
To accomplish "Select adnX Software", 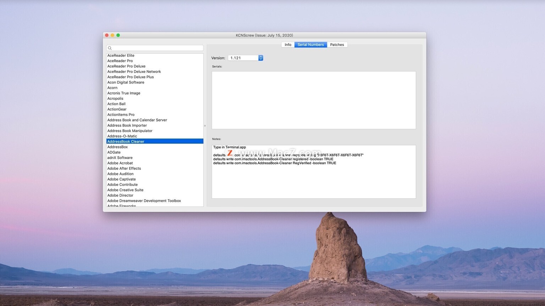I will (155, 158).
